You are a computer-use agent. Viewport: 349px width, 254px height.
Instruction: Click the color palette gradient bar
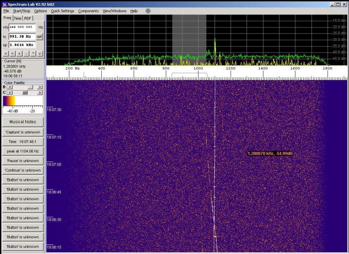(x=23, y=101)
